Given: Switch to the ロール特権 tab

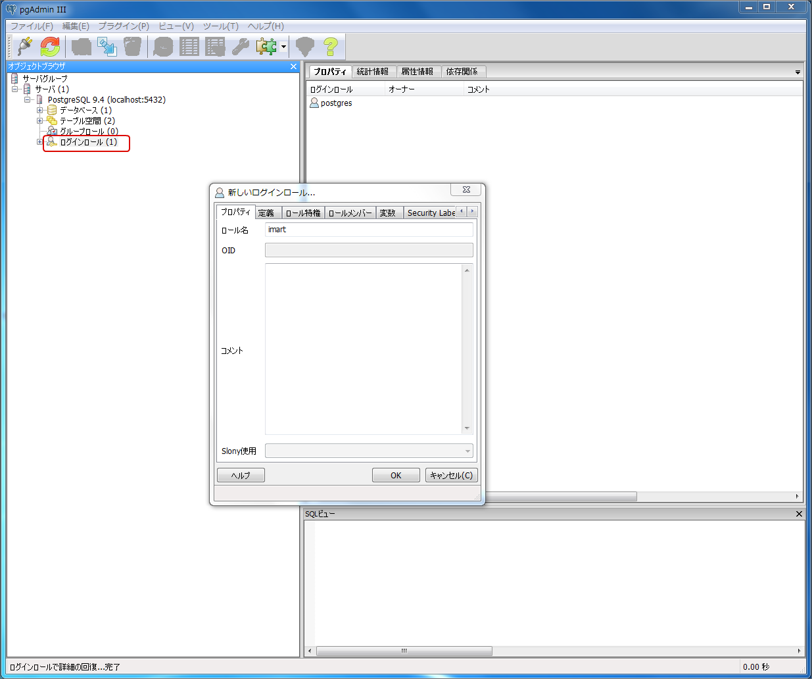Looking at the screenshot, I should (303, 213).
